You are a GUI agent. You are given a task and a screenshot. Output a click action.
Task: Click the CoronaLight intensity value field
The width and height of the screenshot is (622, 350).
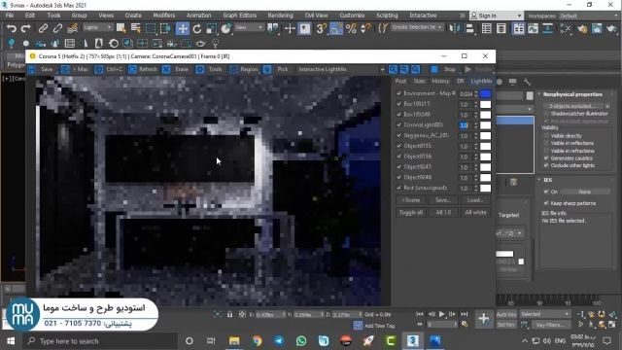pos(466,125)
